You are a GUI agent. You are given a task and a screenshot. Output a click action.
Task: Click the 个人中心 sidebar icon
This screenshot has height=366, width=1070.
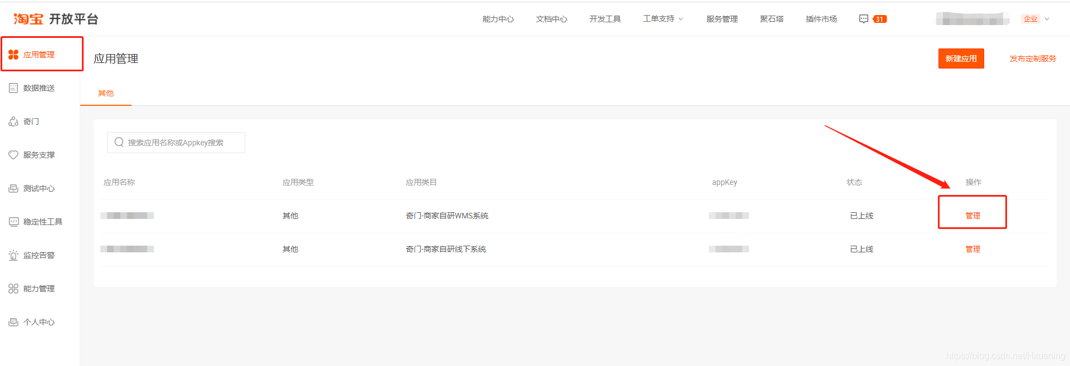(x=13, y=322)
